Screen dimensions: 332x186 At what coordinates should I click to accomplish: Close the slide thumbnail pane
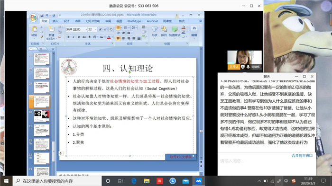click(53, 49)
